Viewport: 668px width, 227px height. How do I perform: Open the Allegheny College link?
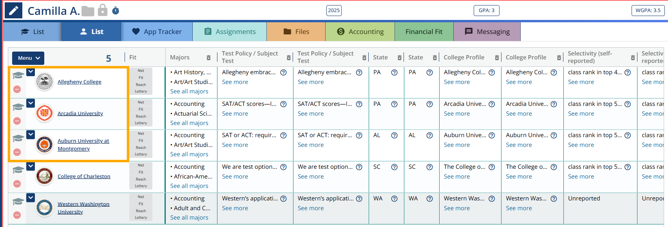click(80, 82)
